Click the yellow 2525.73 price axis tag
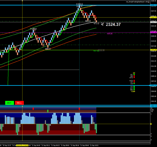This screenshot has width=157, height=147. (153, 17)
